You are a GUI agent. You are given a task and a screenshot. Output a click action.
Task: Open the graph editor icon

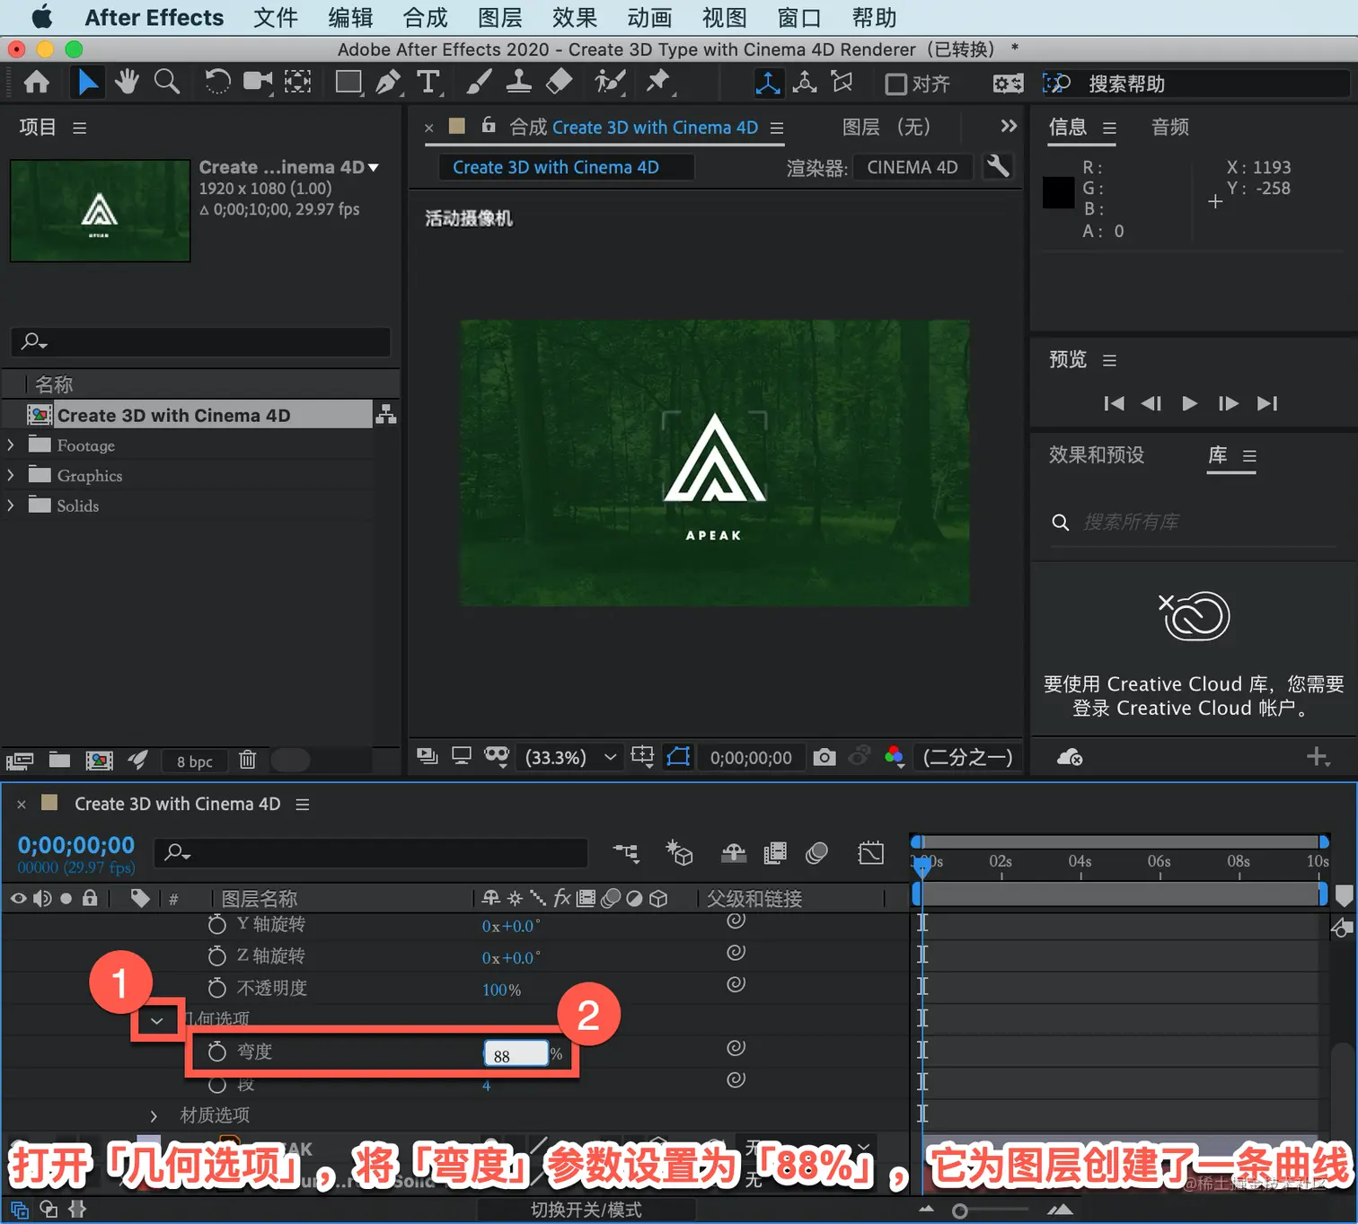[x=870, y=852]
